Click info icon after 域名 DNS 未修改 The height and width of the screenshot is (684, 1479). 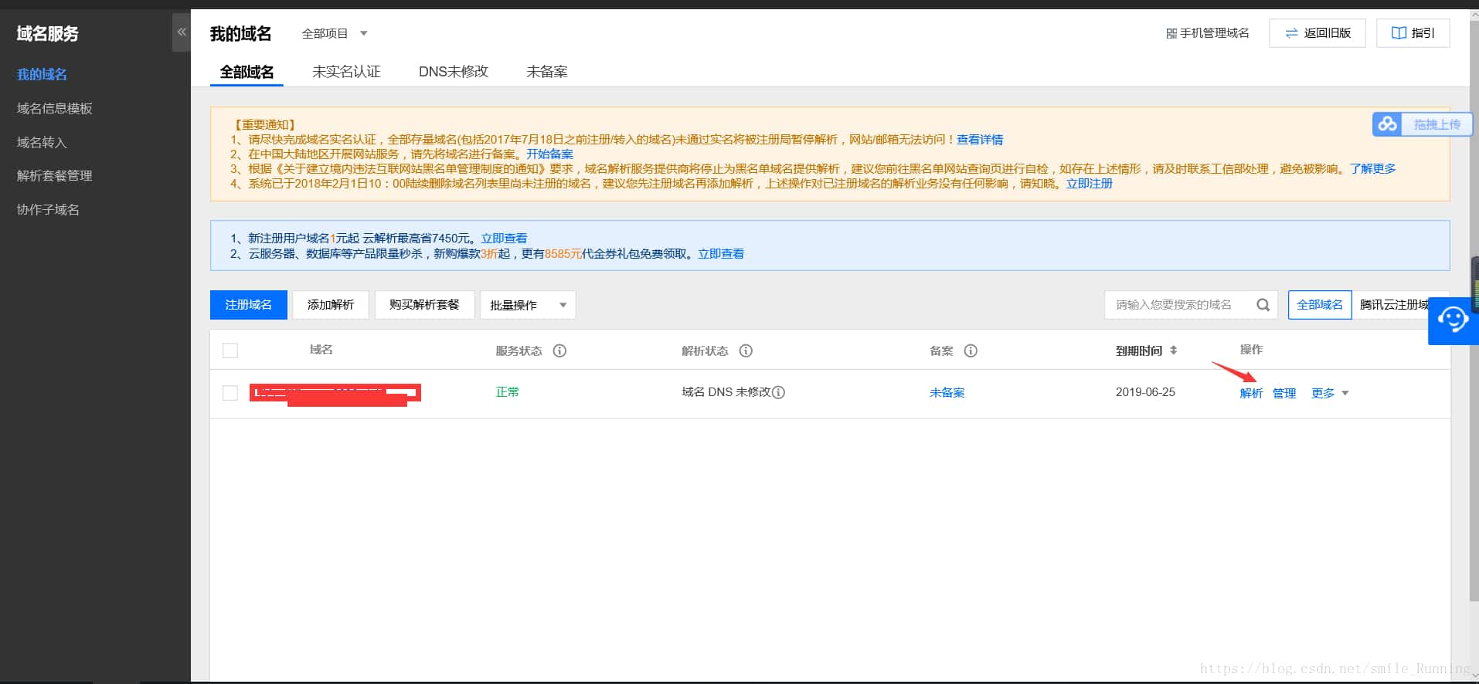click(779, 392)
